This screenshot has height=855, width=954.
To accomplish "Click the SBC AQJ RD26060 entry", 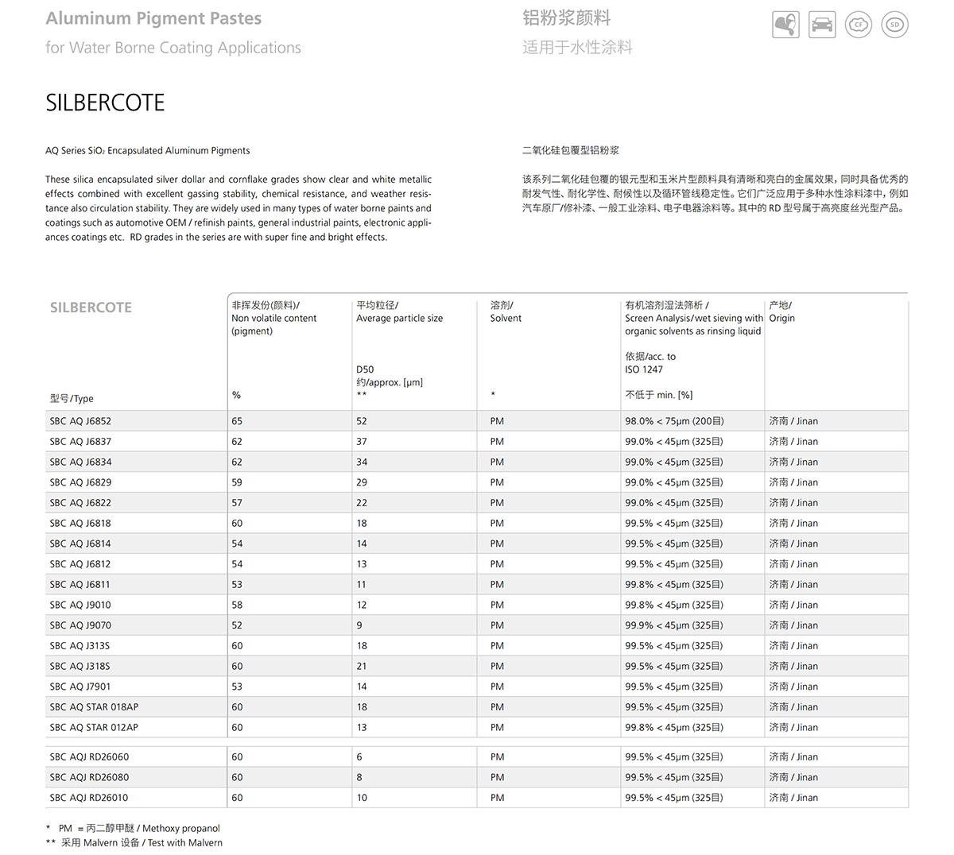I will (89, 757).
